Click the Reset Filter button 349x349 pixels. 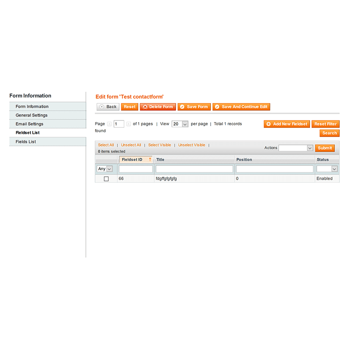coord(325,124)
